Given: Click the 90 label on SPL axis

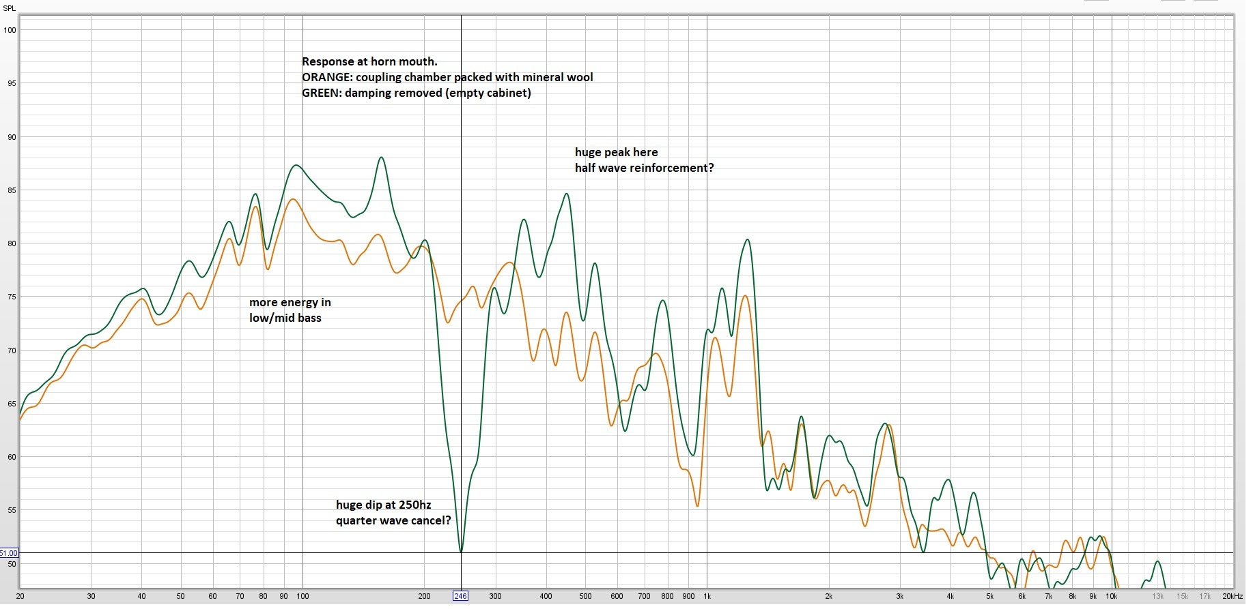Looking at the screenshot, I should [x=12, y=137].
